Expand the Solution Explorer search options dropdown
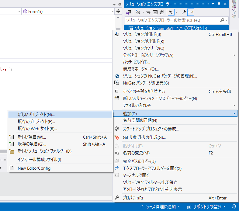 [x=227, y=20]
